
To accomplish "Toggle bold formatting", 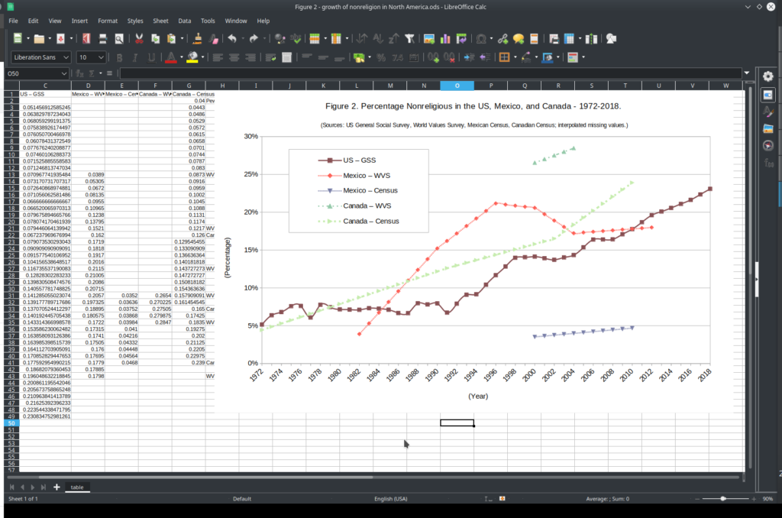I will [x=119, y=57].
